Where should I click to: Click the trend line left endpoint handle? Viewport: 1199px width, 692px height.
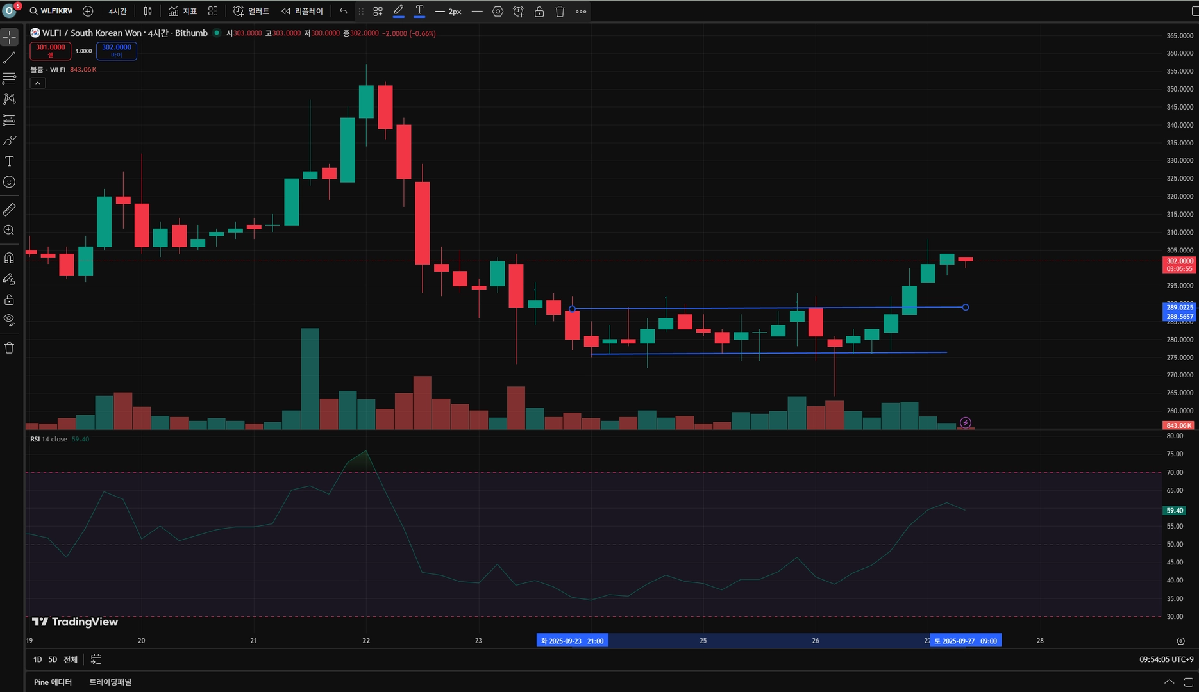573,309
